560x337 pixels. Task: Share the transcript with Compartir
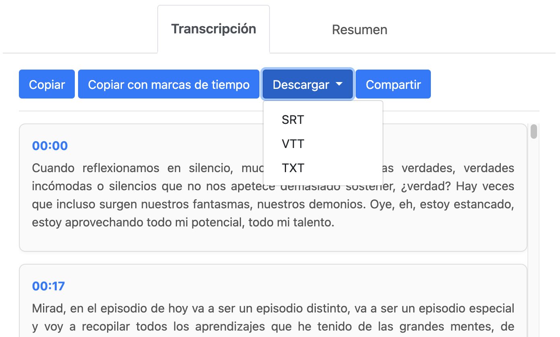click(x=393, y=84)
